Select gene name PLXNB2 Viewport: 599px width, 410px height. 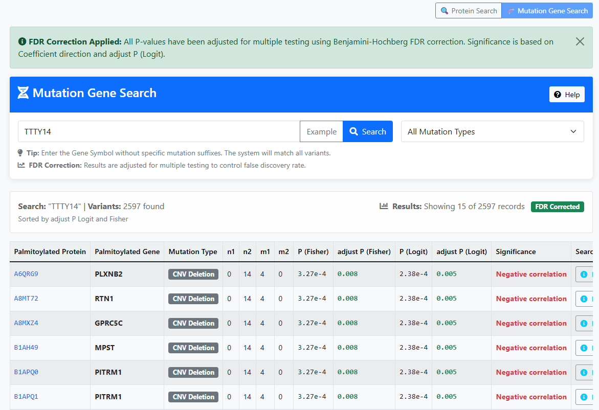click(x=108, y=274)
